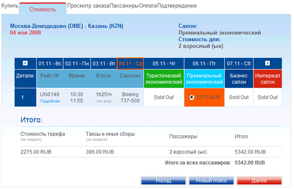Click flight number UN0149
This screenshot has width=294, height=189.
tap(49, 94)
